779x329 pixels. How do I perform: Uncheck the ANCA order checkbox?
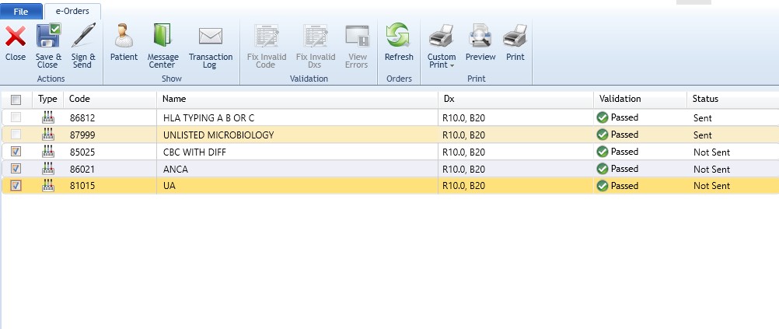16,169
